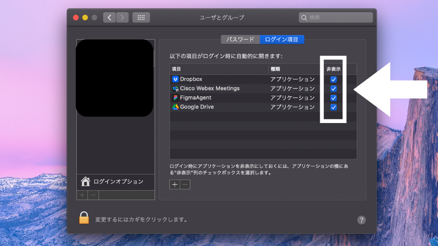The image size is (438, 246).
Task: Click the back navigation arrow
Action: pyautogui.click(x=109, y=18)
